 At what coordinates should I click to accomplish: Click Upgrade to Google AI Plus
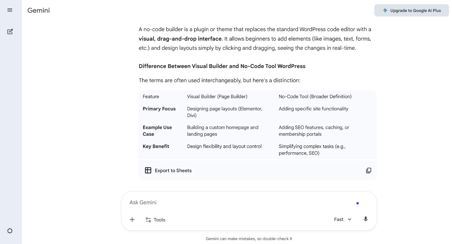tap(411, 10)
